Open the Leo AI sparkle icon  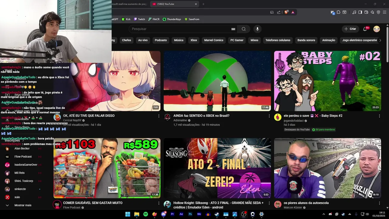[372, 12]
